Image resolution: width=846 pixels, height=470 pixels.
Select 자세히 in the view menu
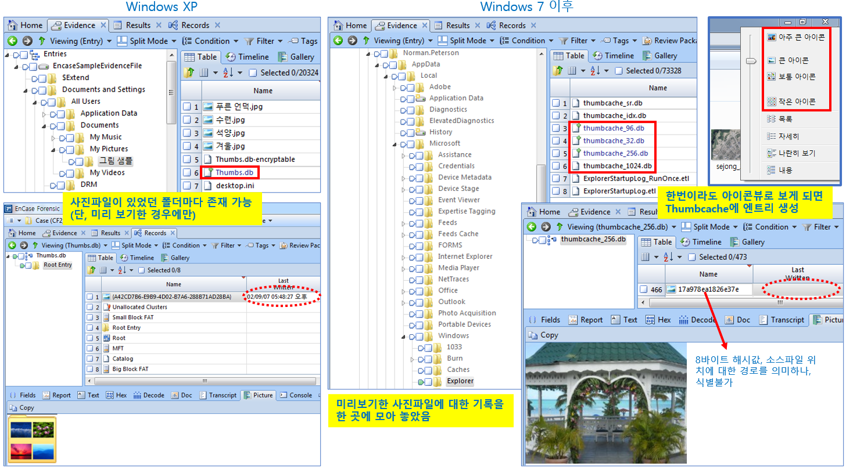coord(783,136)
